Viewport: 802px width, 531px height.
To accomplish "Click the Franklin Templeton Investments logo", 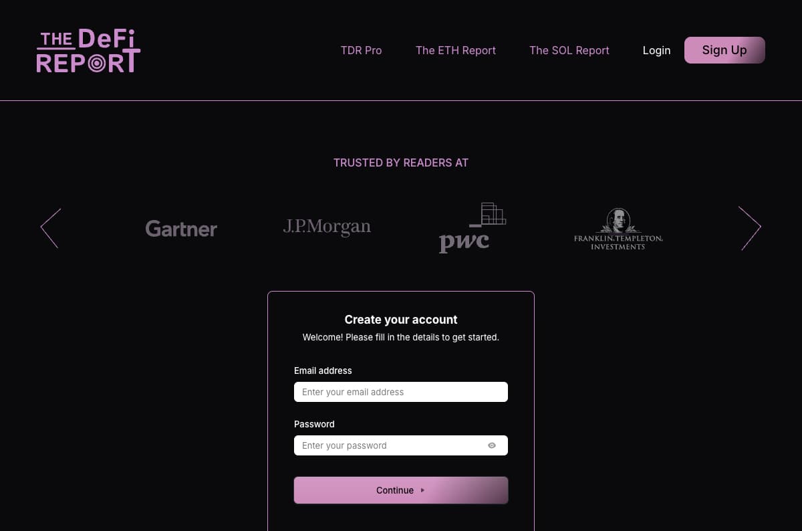I will point(618,229).
